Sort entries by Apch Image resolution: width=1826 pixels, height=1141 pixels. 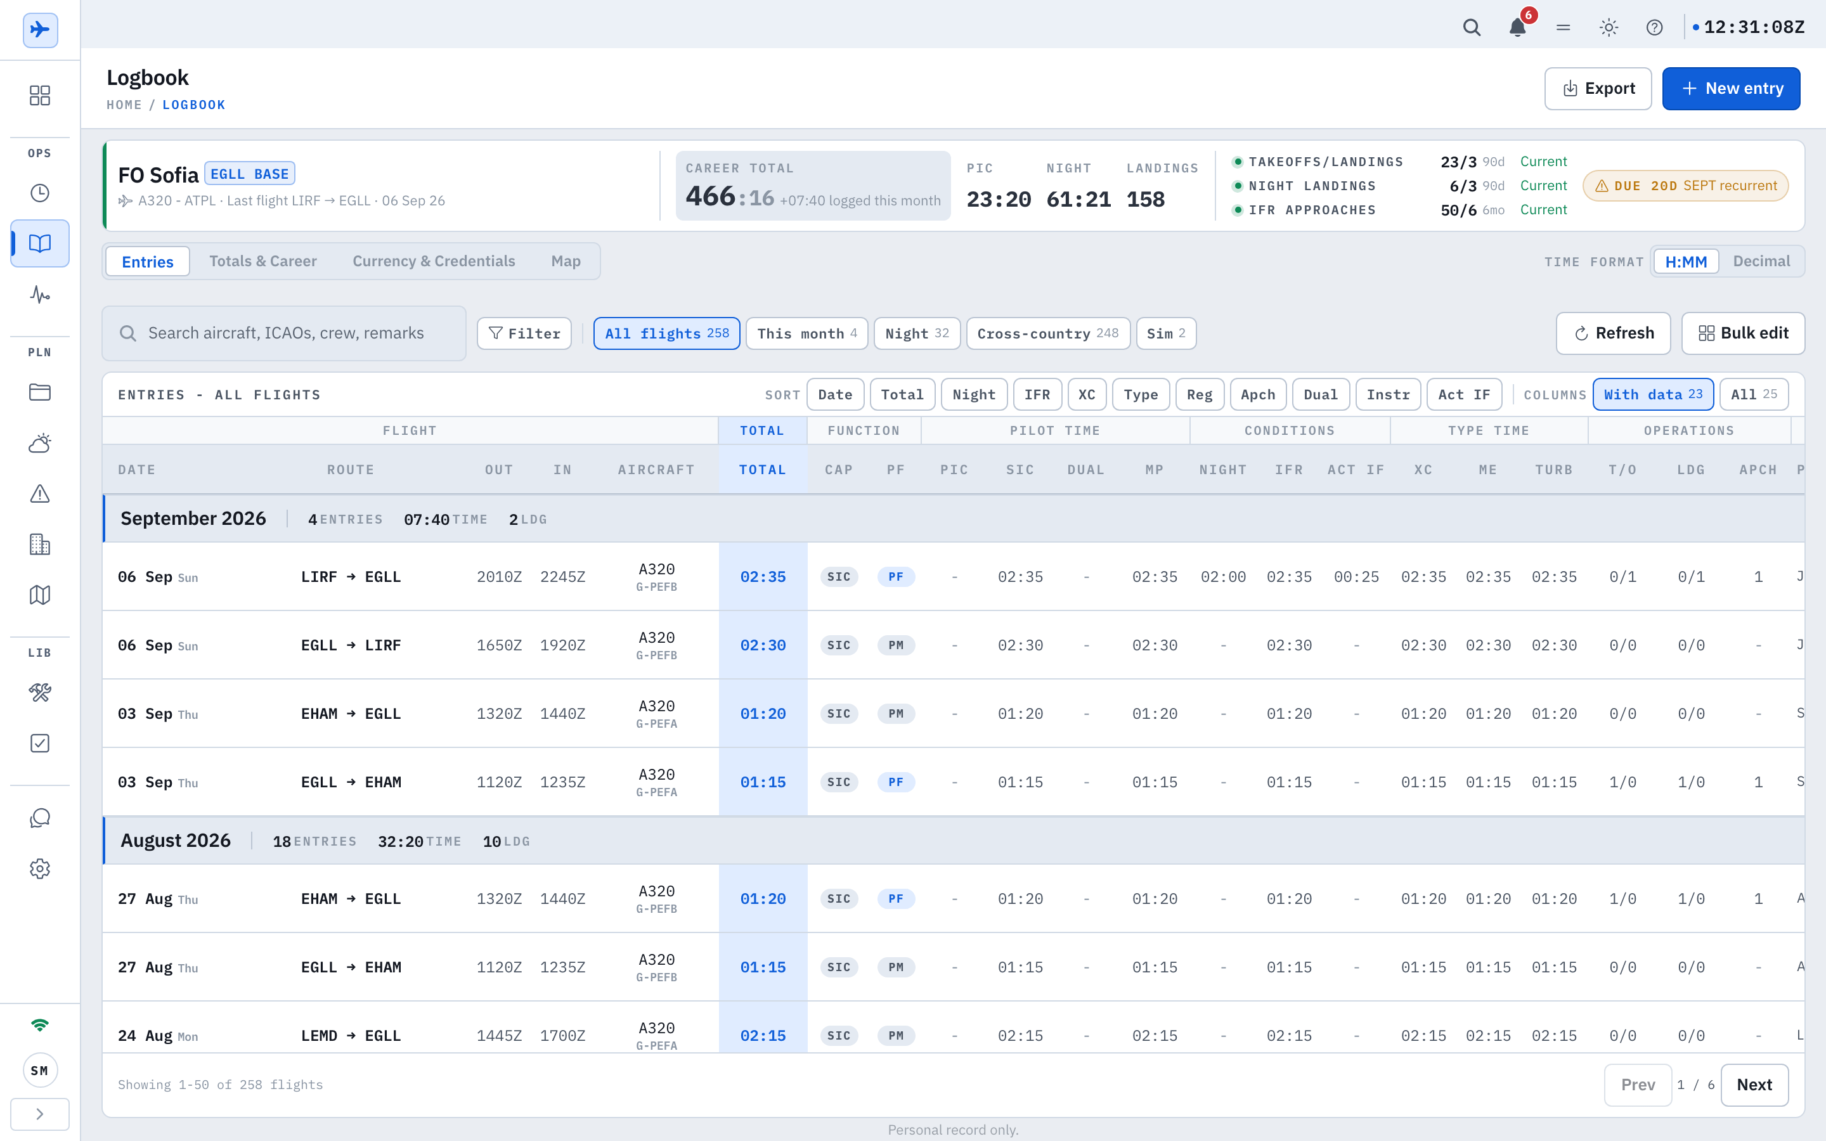[1258, 395]
